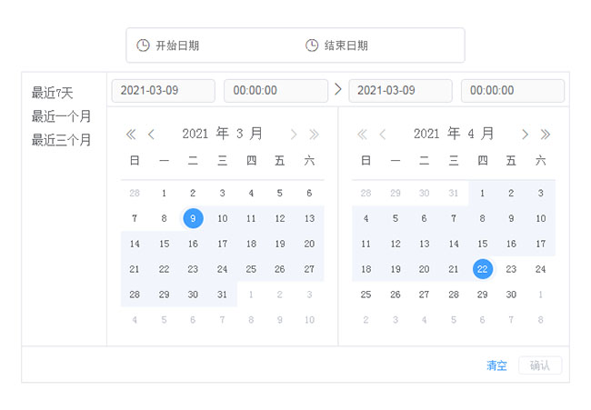Click disabled previous month arrow in April panel
The width and height of the screenshot is (591, 410).
pyautogui.click(x=383, y=135)
